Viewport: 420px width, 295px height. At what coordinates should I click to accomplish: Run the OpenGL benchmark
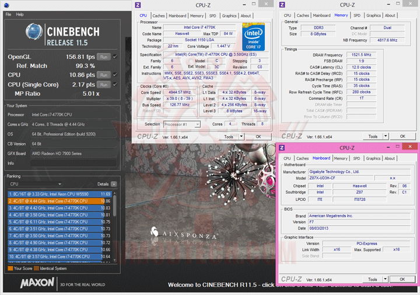(104, 57)
